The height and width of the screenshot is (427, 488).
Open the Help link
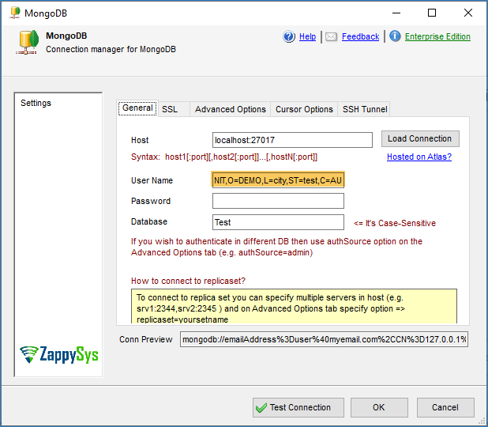[307, 36]
